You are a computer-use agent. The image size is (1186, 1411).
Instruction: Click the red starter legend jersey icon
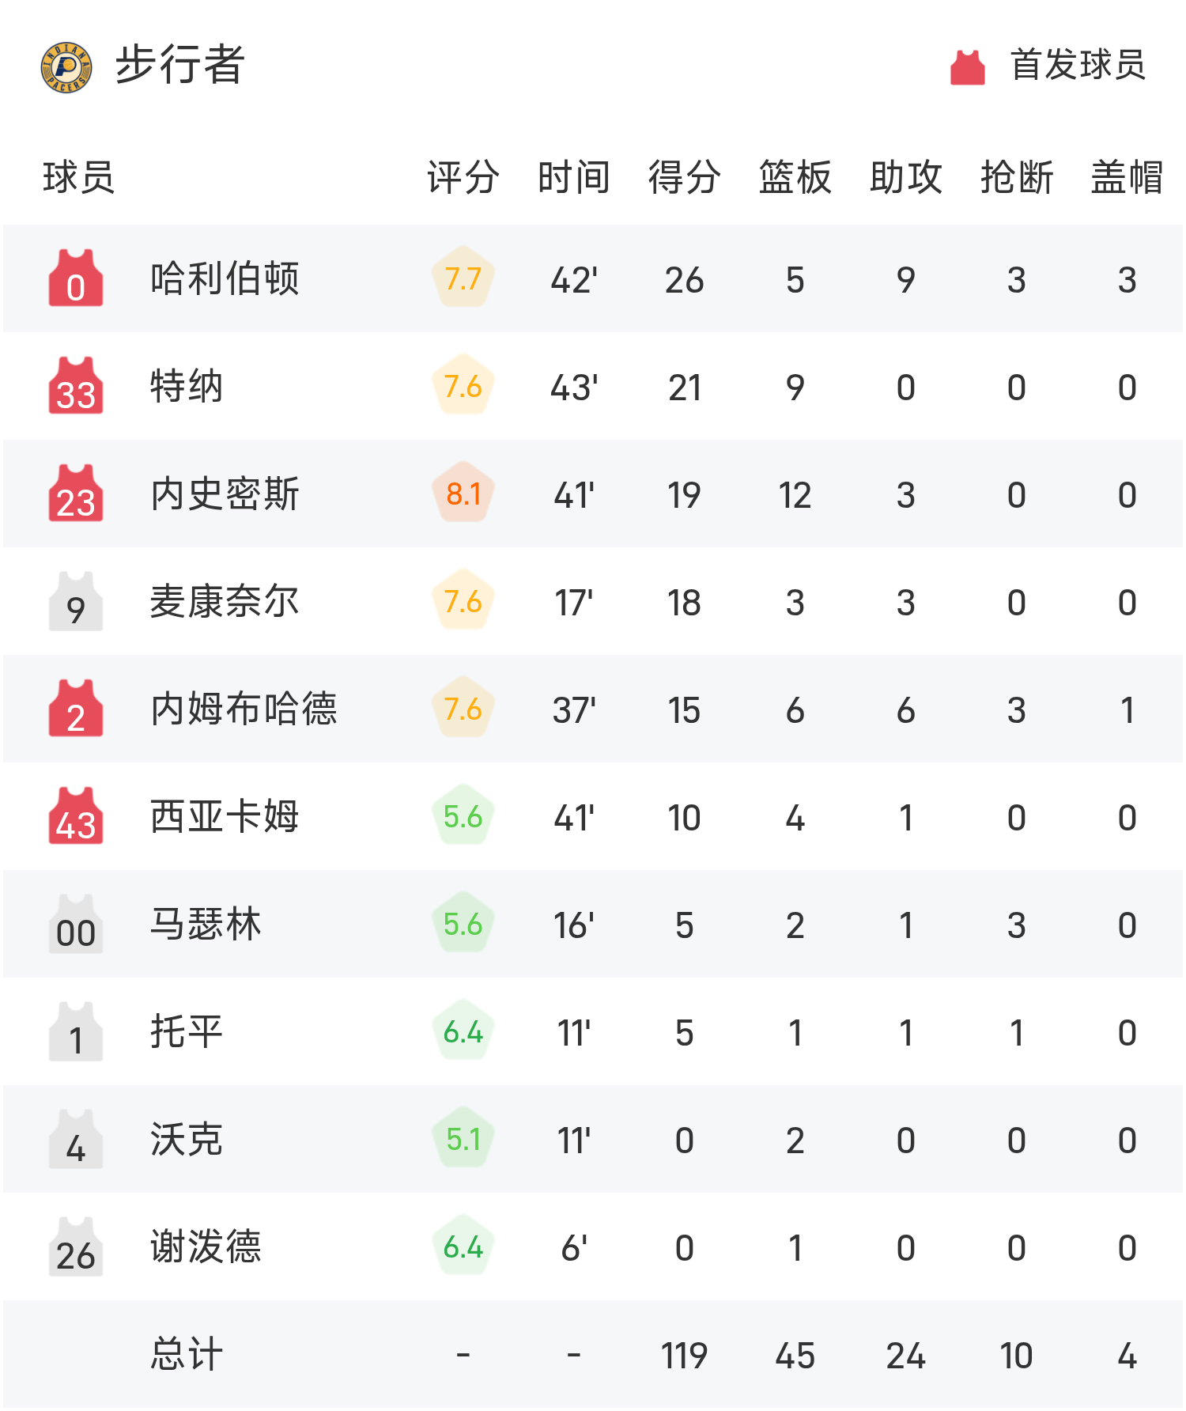click(967, 67)
